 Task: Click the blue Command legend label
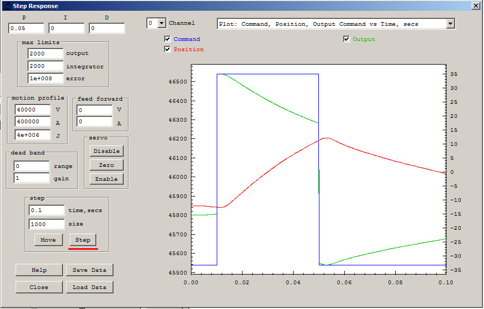(x=187, y=39)
